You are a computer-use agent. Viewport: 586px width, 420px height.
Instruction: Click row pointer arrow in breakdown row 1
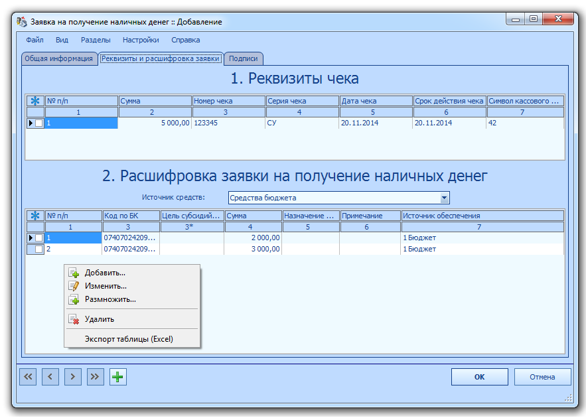pyautogui.click(x=31, y=238)
